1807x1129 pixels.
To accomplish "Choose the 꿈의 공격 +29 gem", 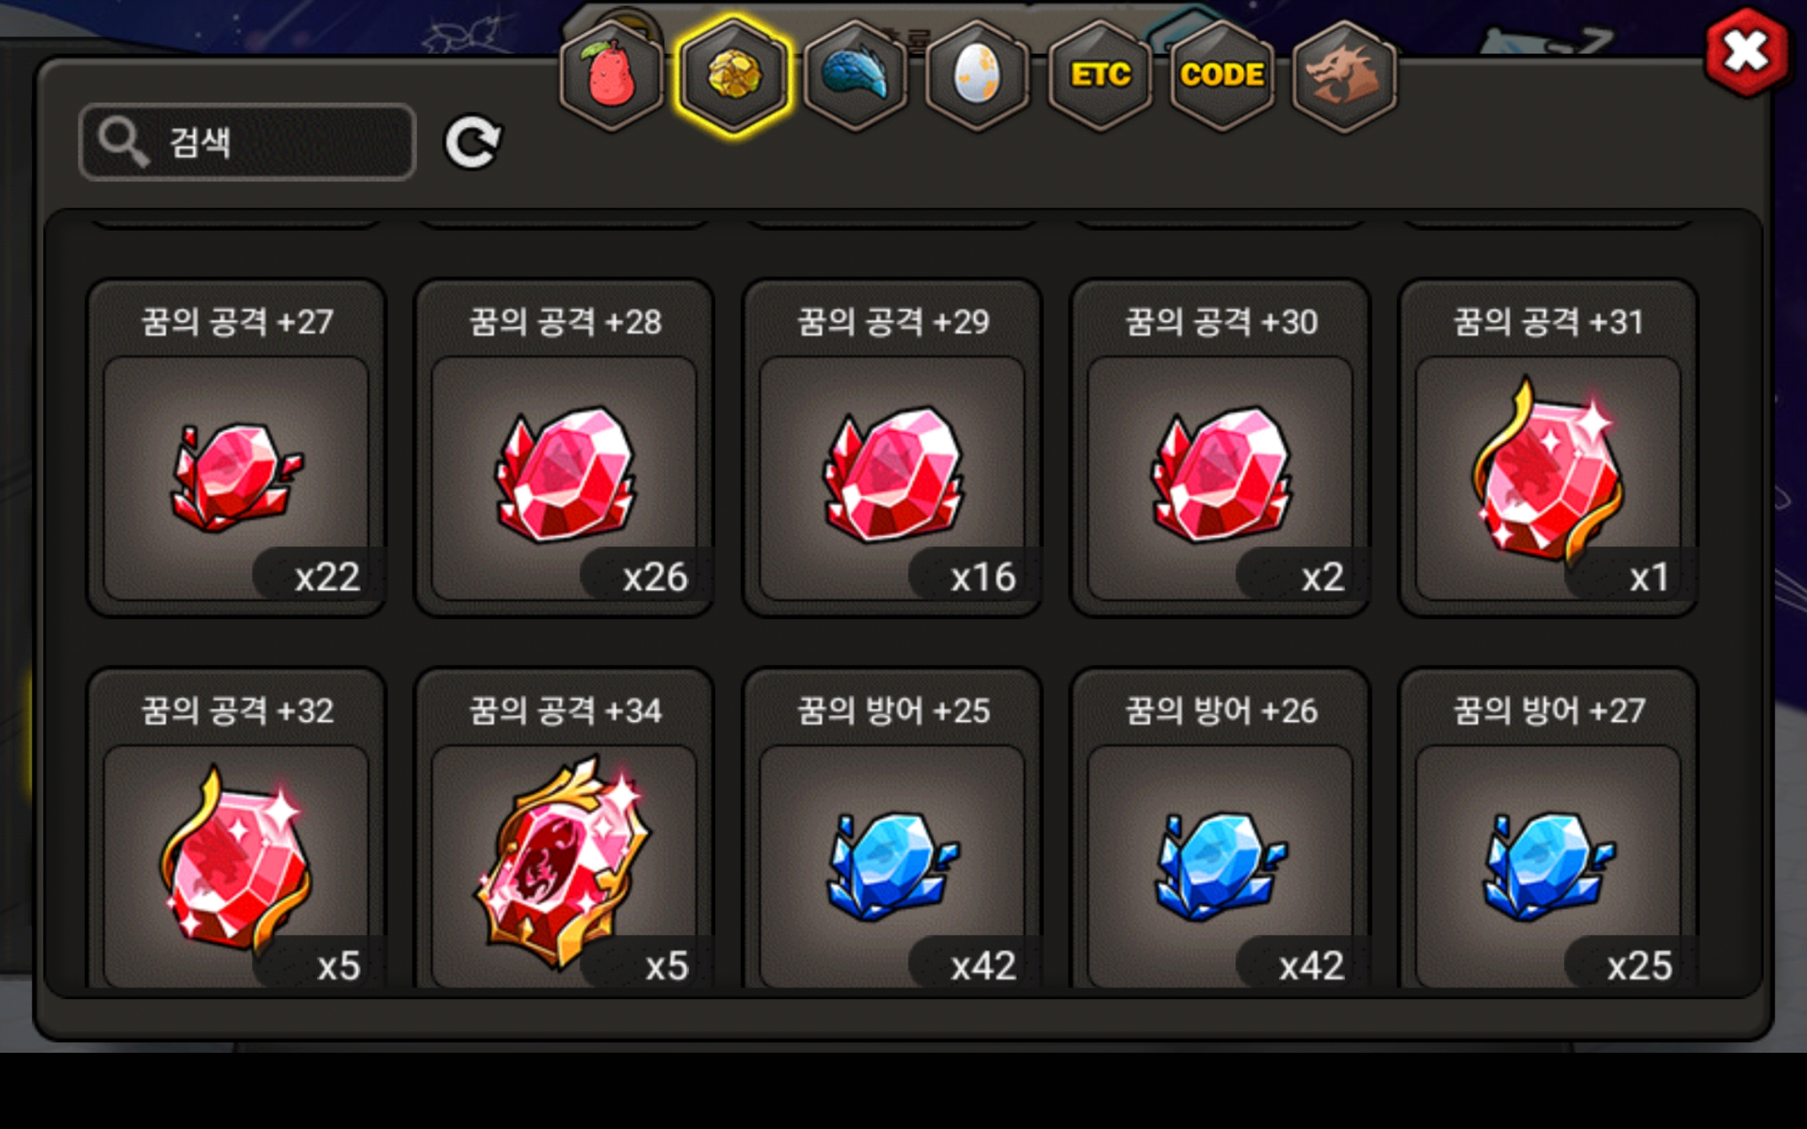I will coord(892,448).
